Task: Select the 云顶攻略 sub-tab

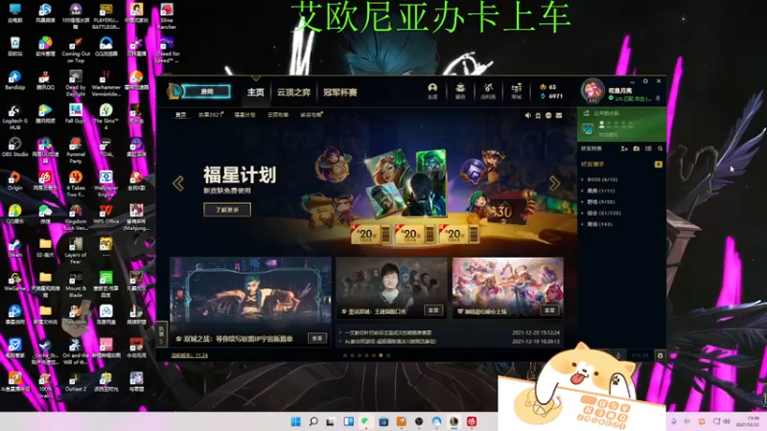Action: pos(278,115)
